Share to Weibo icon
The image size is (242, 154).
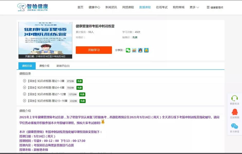[134, 50]
